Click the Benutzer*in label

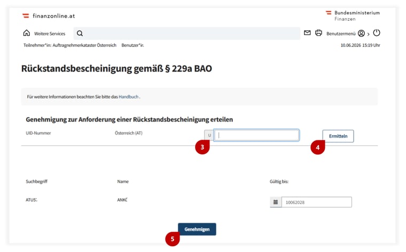132,45
